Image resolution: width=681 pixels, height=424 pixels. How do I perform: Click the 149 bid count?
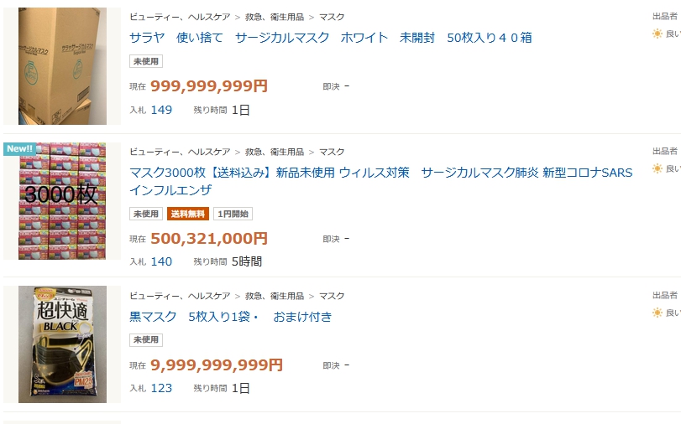161,110
